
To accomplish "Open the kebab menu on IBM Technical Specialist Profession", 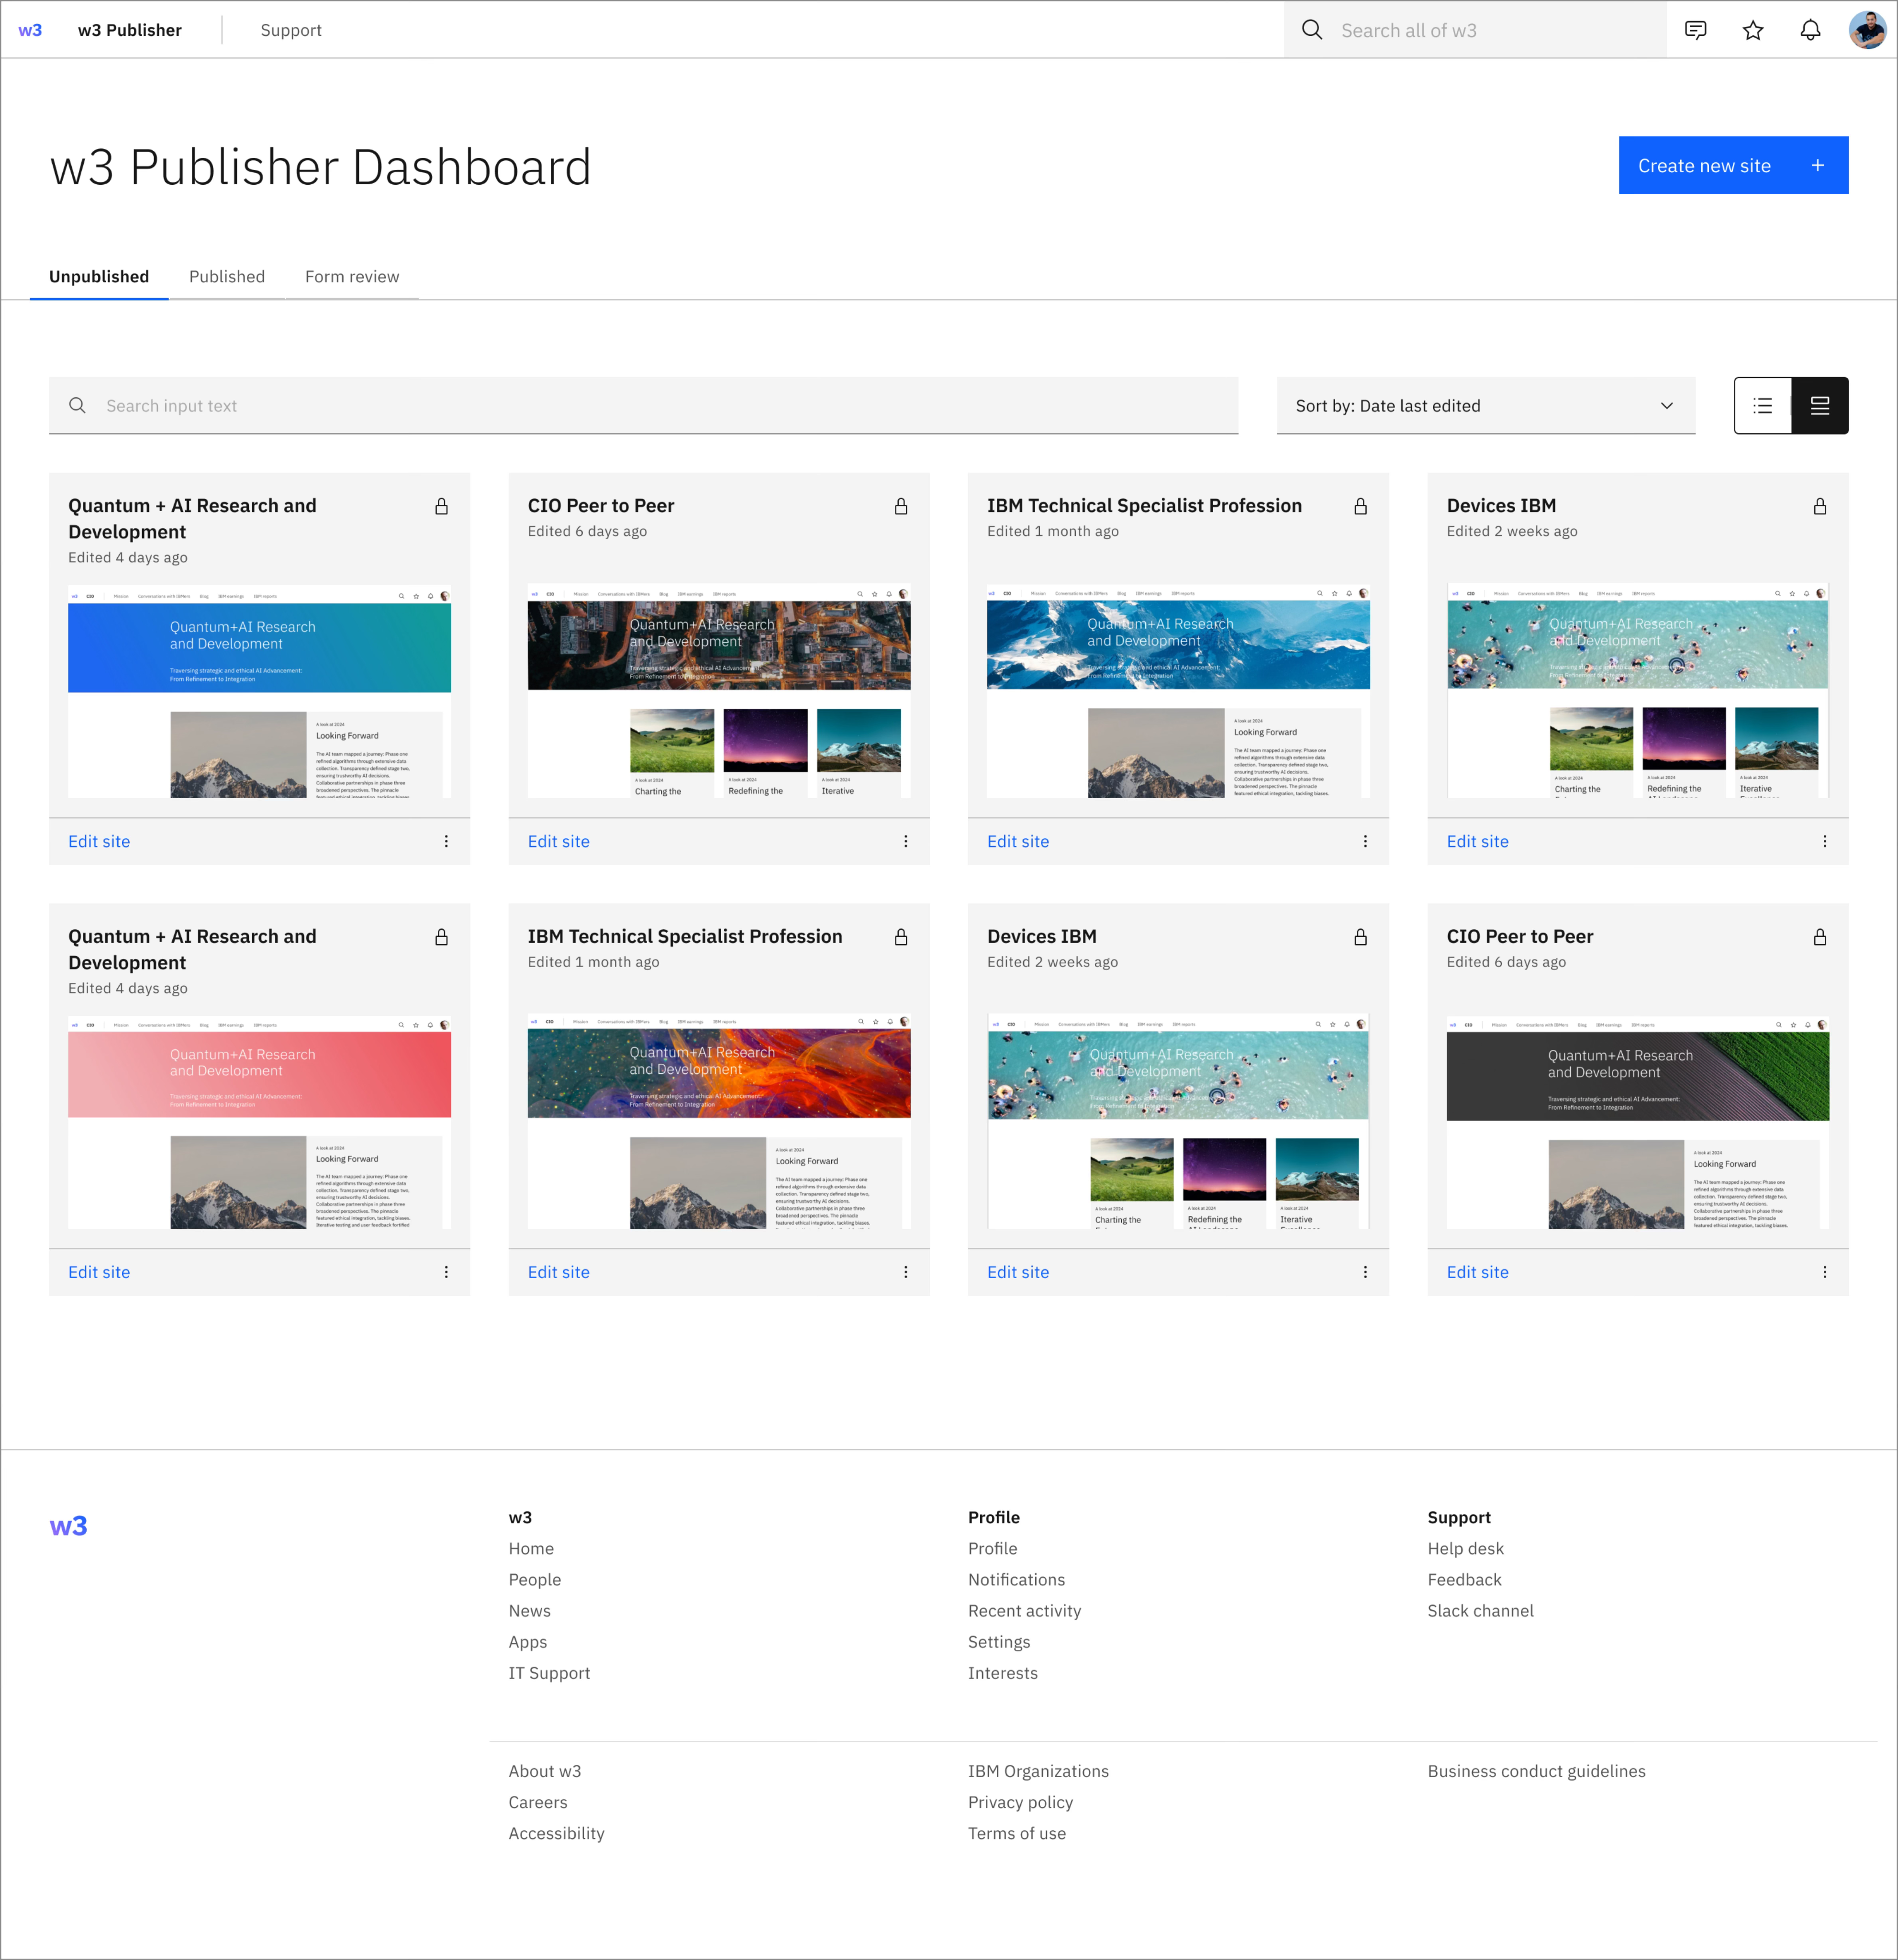I will point(1364,841).
